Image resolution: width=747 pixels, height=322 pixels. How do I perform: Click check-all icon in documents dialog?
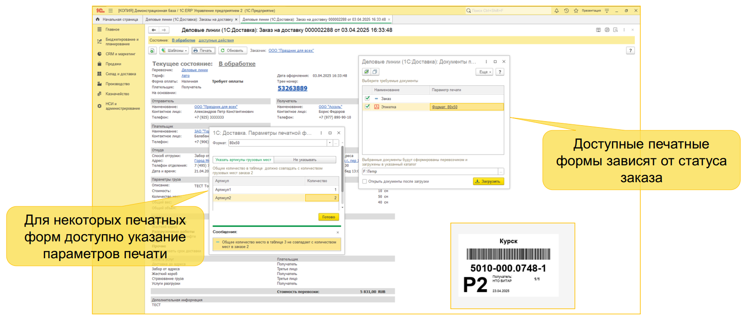[x=366, y=72]
